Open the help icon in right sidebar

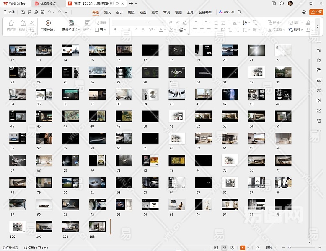319,111
